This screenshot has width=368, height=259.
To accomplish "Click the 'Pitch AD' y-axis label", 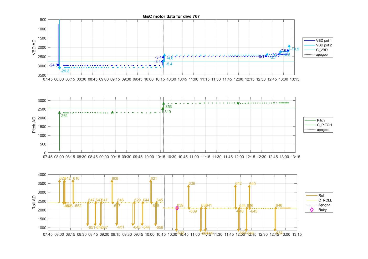I will click(34, 125).
